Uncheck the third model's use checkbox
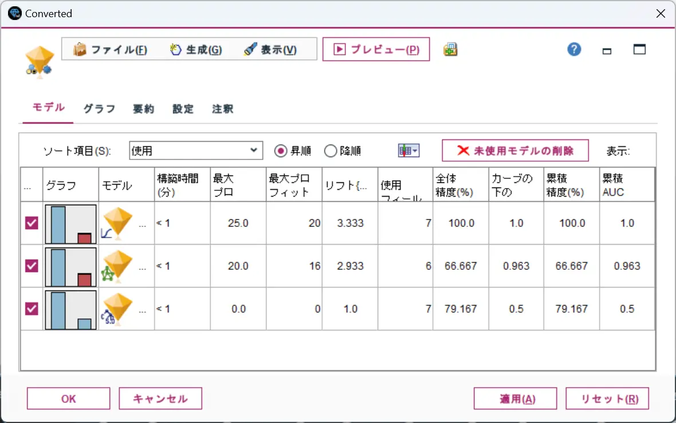This screenshot has width=676, height=423. [x=32, y=309]
